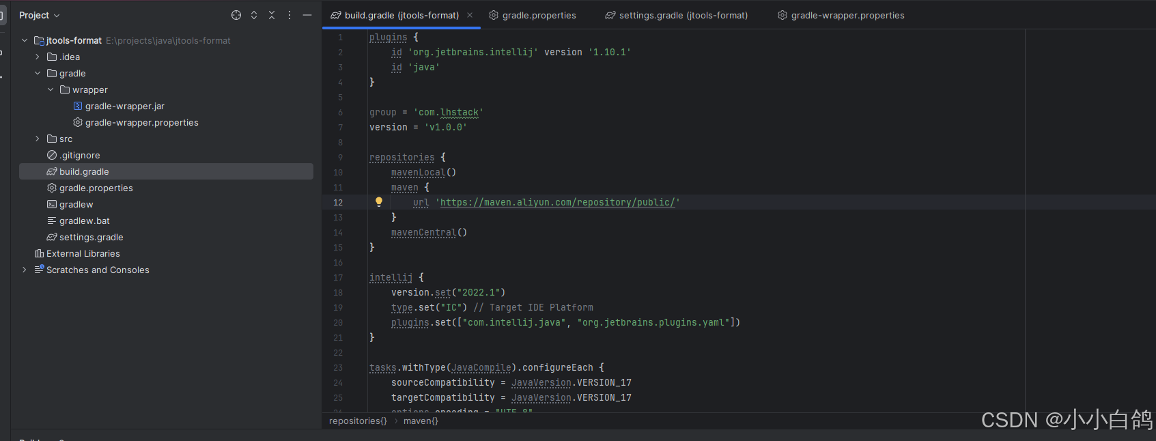Click the 'intellij' block keyword

(x=391, y=277)
